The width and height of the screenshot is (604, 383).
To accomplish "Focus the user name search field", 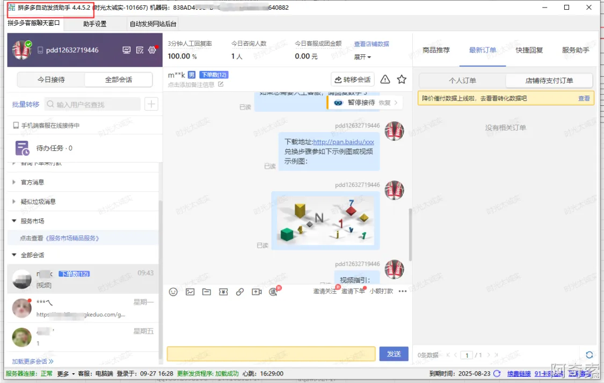I will coord(92,104).
